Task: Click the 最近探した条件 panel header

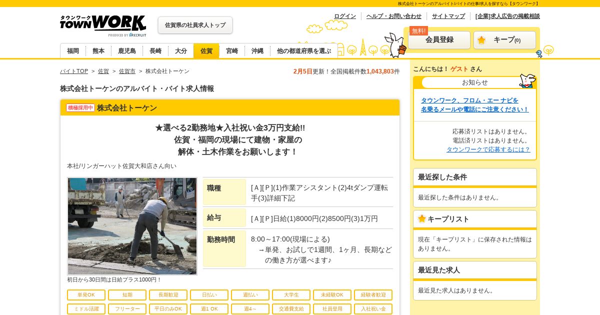Action: (475, 177)
